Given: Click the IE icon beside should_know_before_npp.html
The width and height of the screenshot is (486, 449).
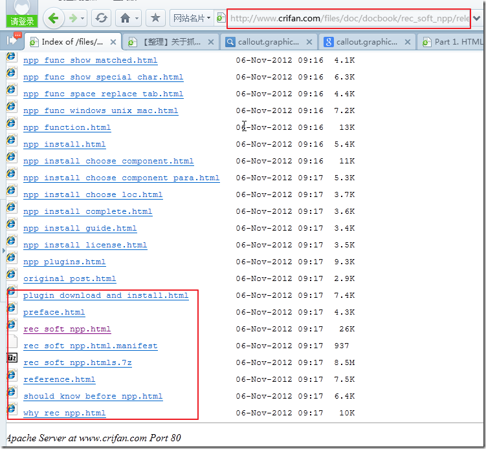Looking at the screenshot, I should (x=12, y=392).
